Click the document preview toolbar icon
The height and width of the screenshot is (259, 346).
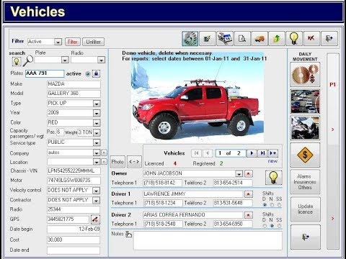coord(242,38)
